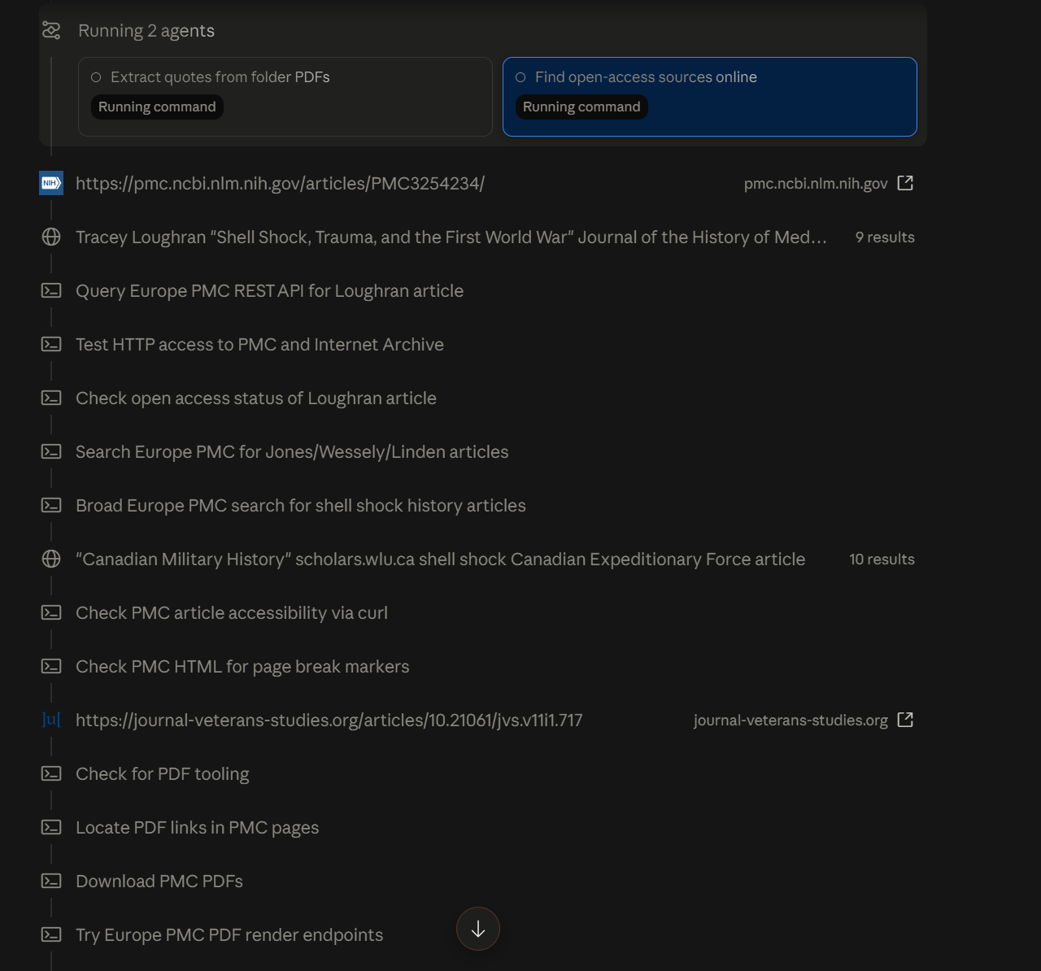
Task: Click the favicon beside journal-veterans-studies.org URL
Action: tap(51, 720)
